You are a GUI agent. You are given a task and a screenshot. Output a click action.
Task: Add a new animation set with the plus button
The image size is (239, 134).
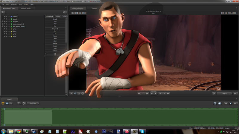pyautogui.click(x=3, y=12)
